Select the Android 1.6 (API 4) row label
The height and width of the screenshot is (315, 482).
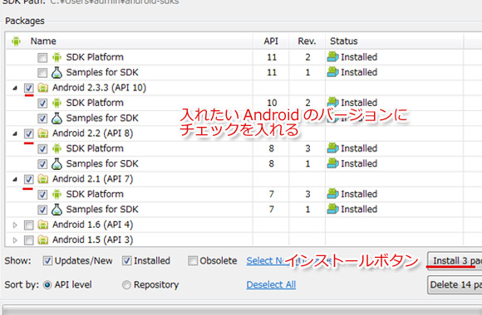pyautogui.click(x=92, y=225)
